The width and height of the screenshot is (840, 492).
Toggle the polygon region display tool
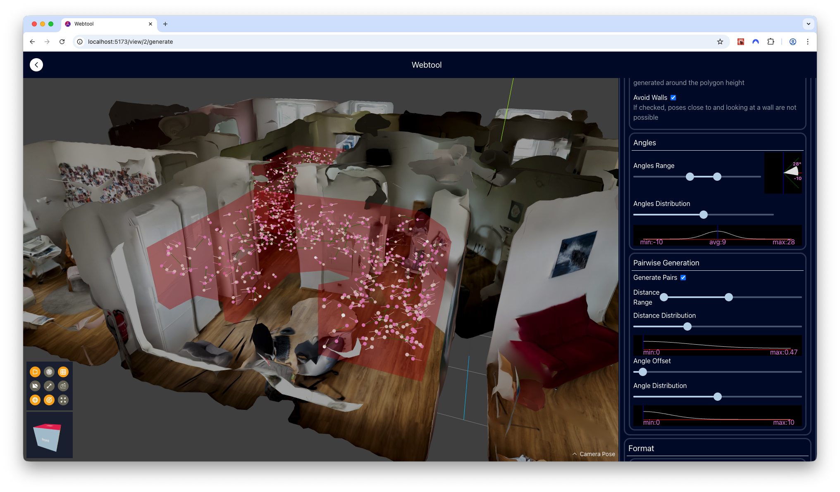(x=35, y=371)
